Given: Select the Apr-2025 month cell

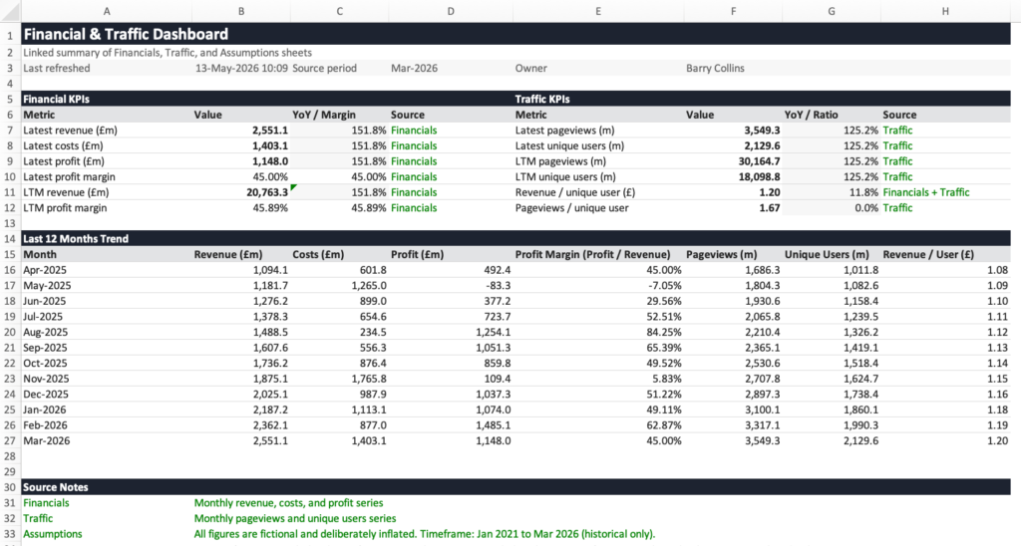Looking at the screenshot, I should pyautogui.click(x=45, y=270).
